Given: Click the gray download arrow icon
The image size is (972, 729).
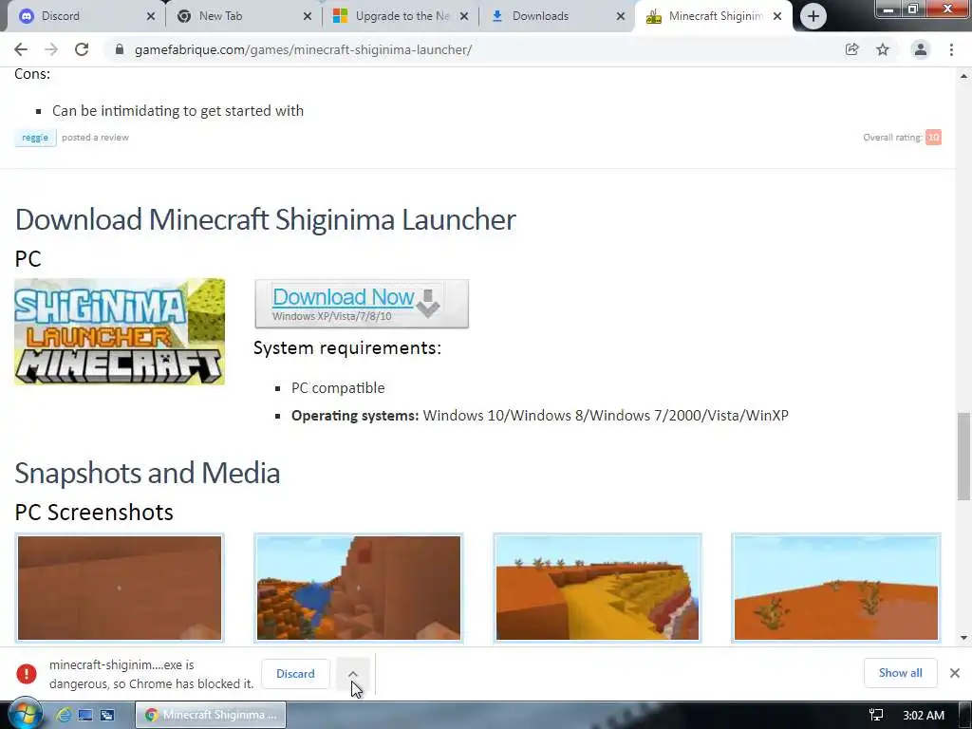Looking at the screenshot, I should point(428,303).
